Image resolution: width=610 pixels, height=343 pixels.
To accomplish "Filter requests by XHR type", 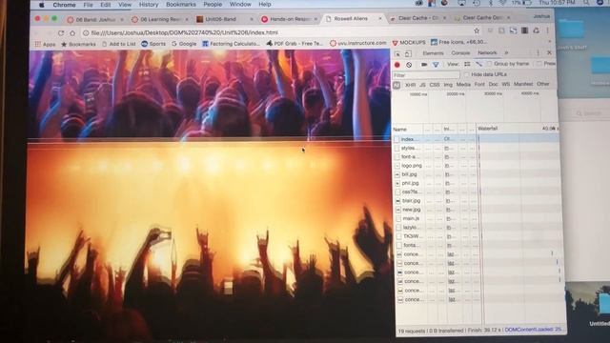I will coord(410,85).
